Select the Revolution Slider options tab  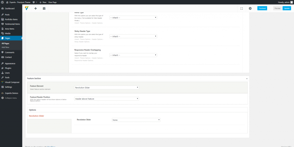click(36, 116)
